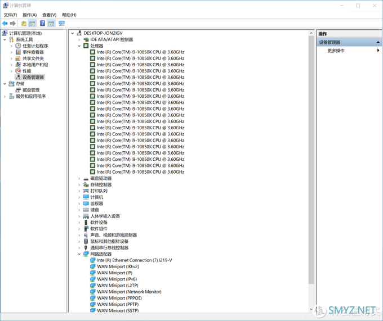Click the Help question-mark toolbar icon

click(x=42, y=24)
